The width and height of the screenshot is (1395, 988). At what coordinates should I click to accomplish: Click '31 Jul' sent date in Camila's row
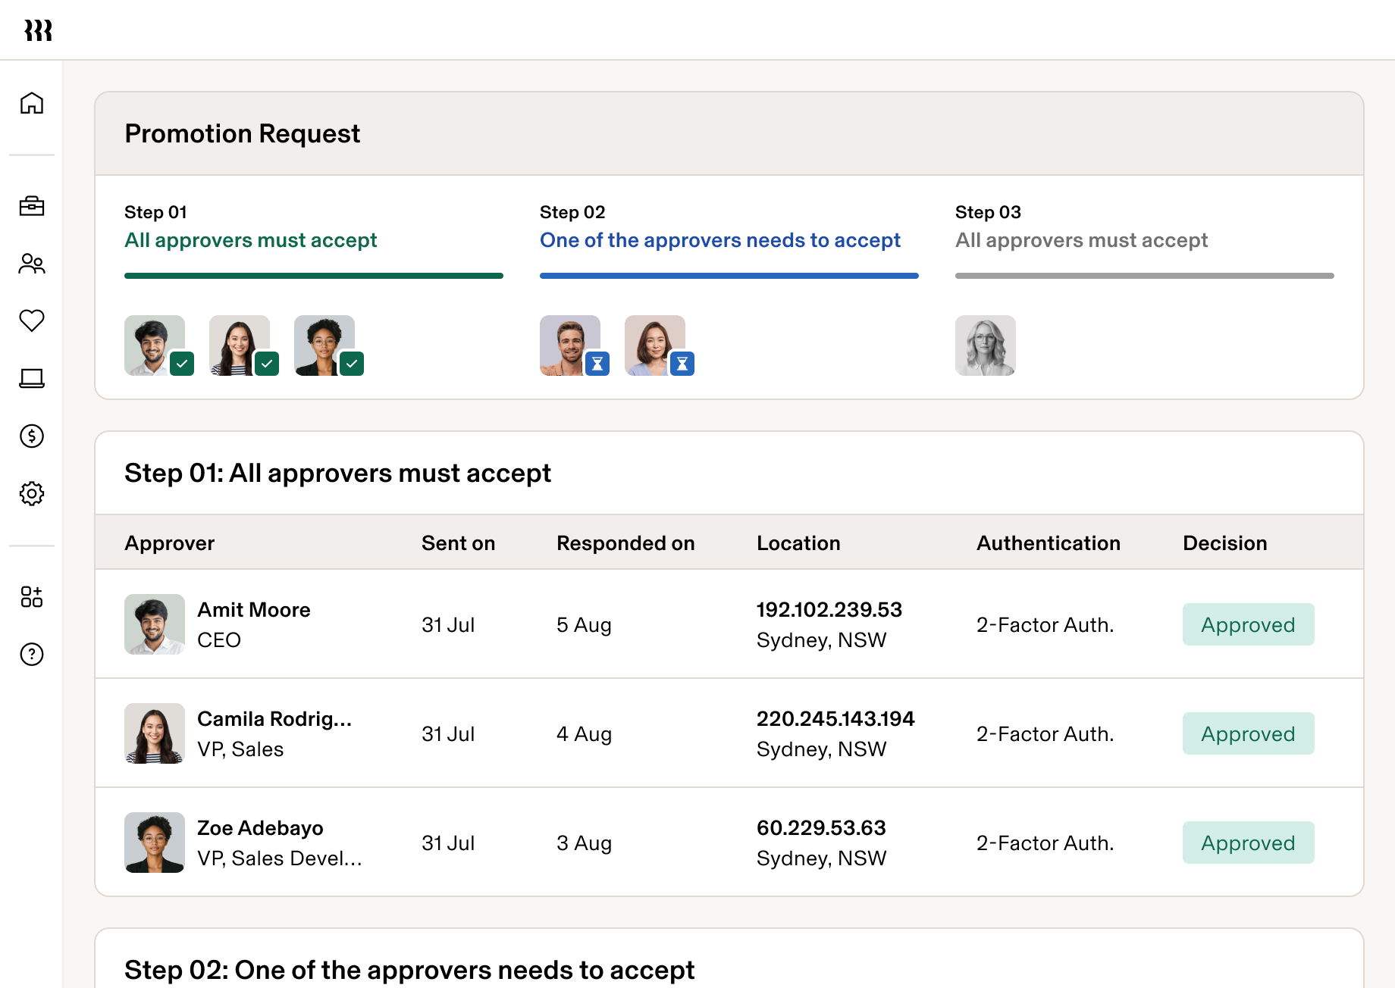(x=448, y=734)
